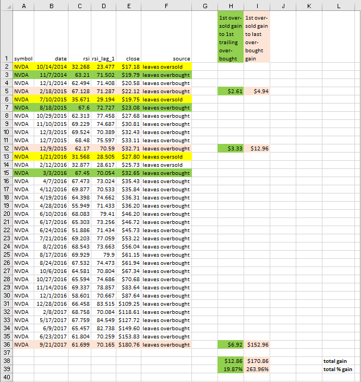Select the $12.96 gain cell
Image resolution: width=361 pixels, height=382 pixels.
pyautogui.click(x=257, y=148)
